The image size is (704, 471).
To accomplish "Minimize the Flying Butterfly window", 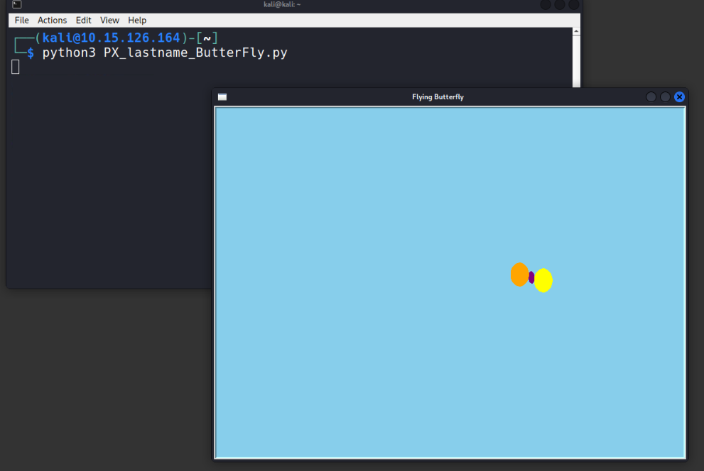I will pos(651,97).
